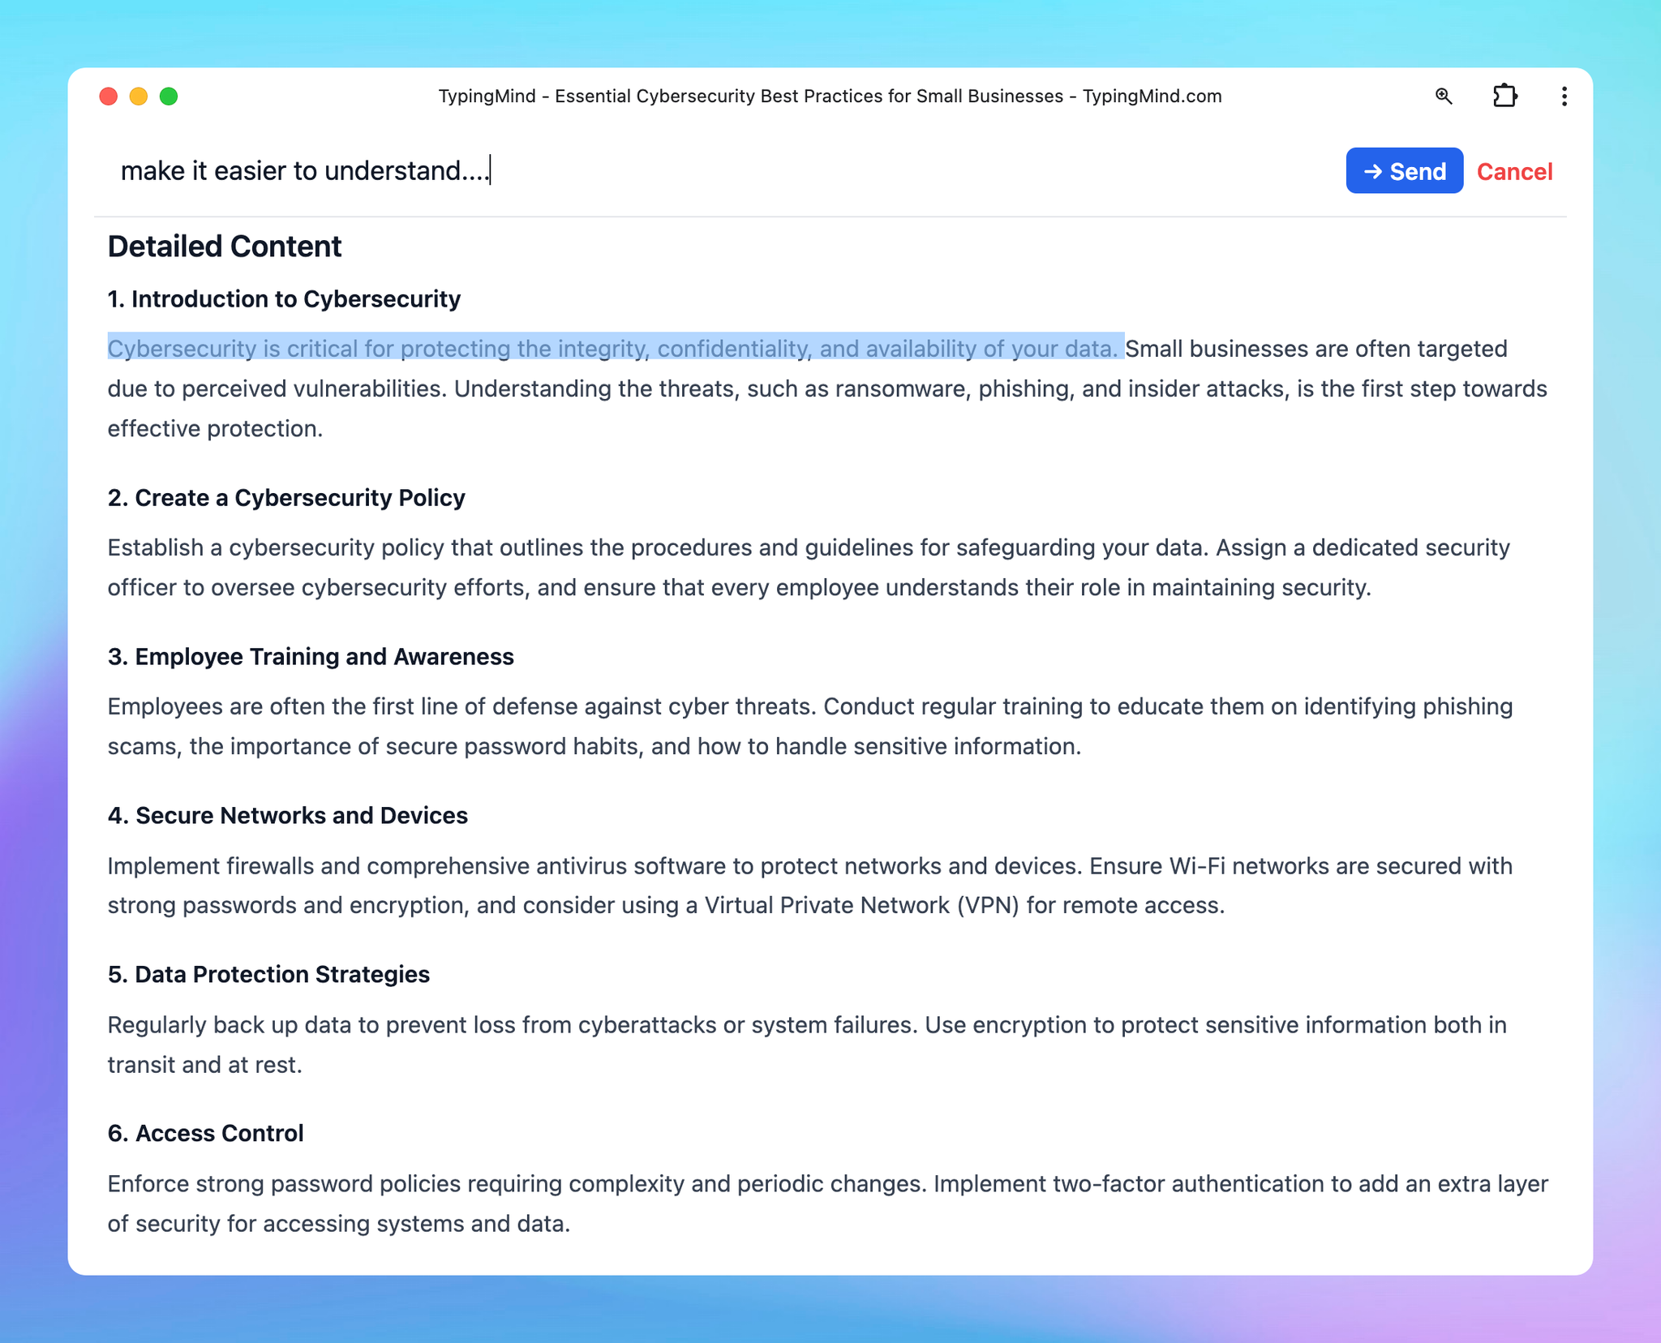Click the '2. Create a Cybersecurity Policy' heading
Viewport: 1661px width, 1343px height.
tap(286, 498)
